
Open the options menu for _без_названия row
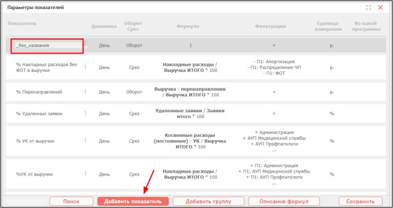[x=85, y=43]
